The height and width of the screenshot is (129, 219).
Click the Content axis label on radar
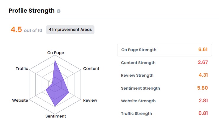coord(91,69)
